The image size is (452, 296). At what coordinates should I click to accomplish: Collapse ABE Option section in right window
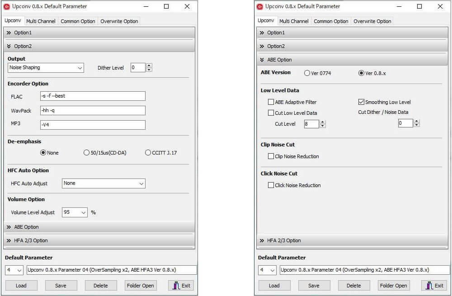[352, 60]
